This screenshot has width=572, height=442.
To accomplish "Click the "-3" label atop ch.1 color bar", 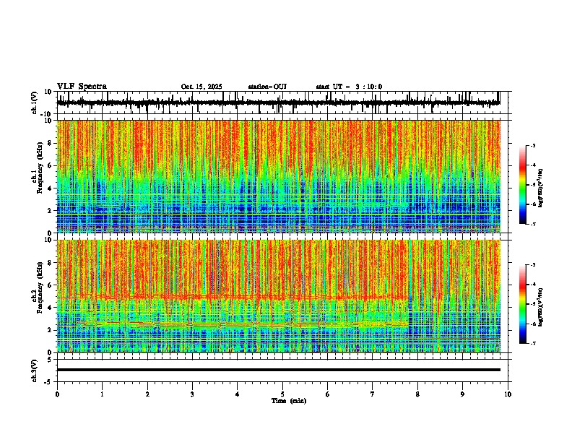I will coord(532,146).
